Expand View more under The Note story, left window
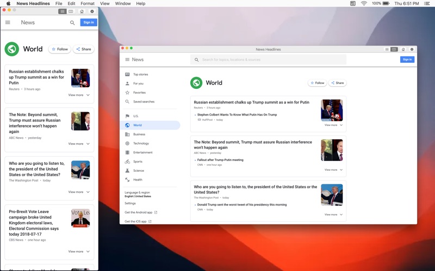The image size is (435, 271). point(79,144)
